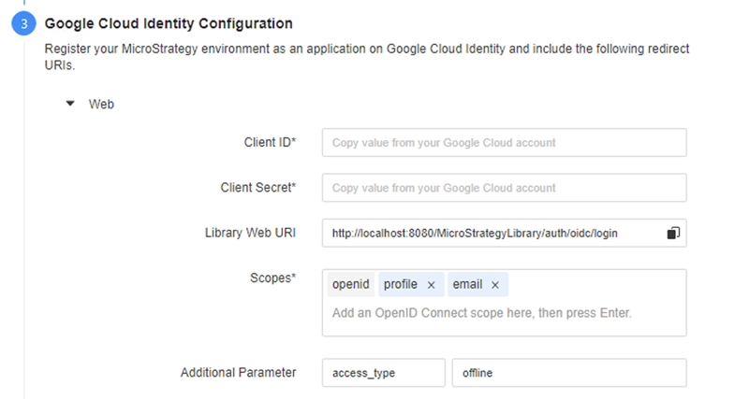The image size is (749, 399).
Task: Focus the Client Secret input field
Action: 504,188
